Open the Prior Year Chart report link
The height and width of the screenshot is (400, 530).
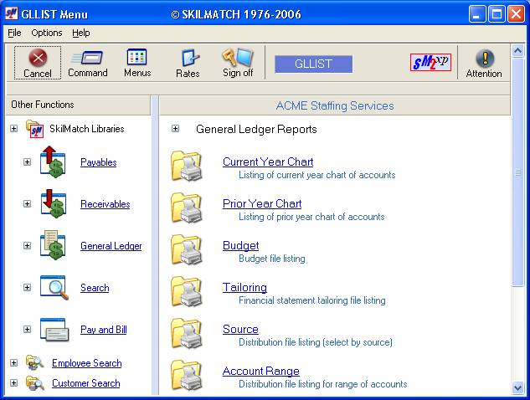[262, 203]
